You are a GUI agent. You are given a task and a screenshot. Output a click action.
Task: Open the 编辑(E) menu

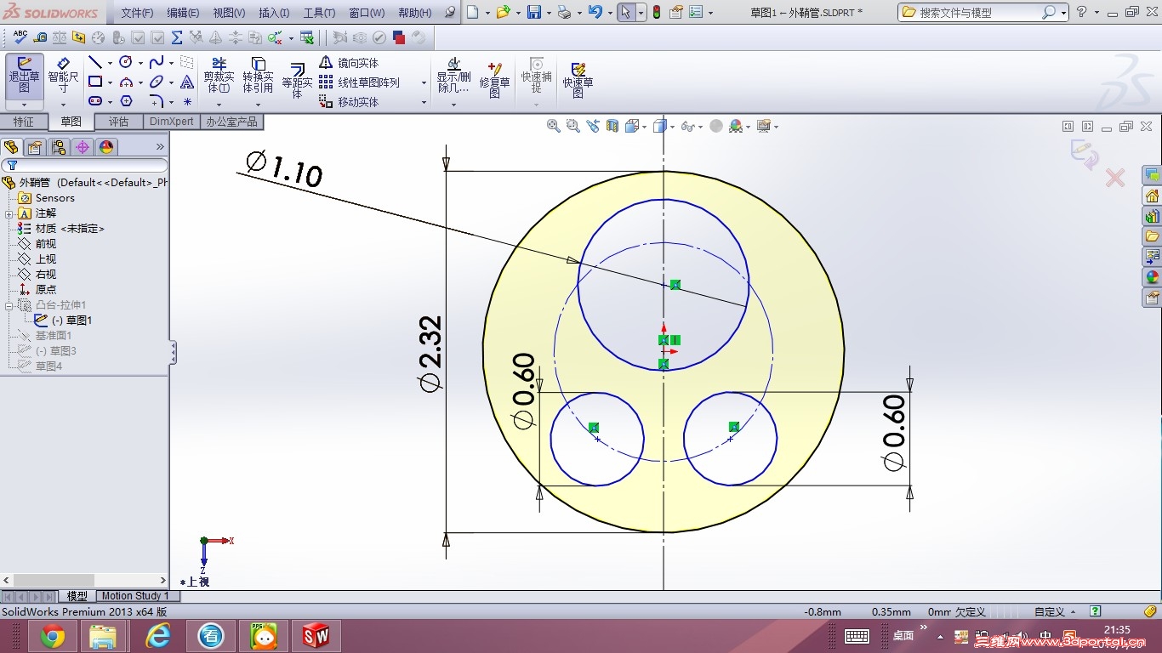183,13
